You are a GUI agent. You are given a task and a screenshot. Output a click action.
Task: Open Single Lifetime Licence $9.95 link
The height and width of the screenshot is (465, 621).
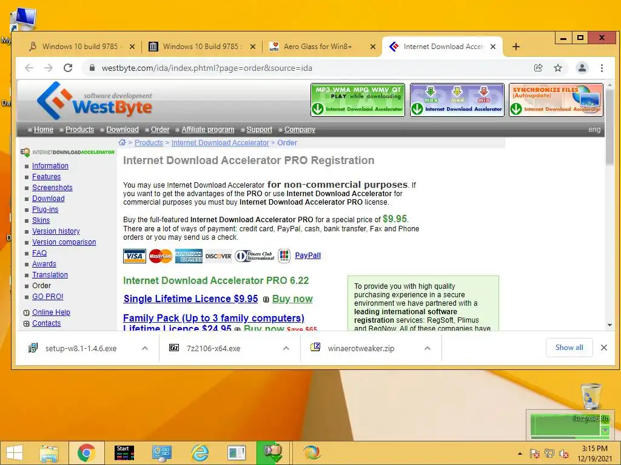[191, 299]
